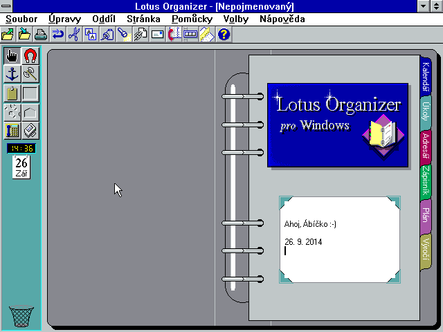Select the red magnet tool
Screen dimensions: 443x332
(30, 55)
